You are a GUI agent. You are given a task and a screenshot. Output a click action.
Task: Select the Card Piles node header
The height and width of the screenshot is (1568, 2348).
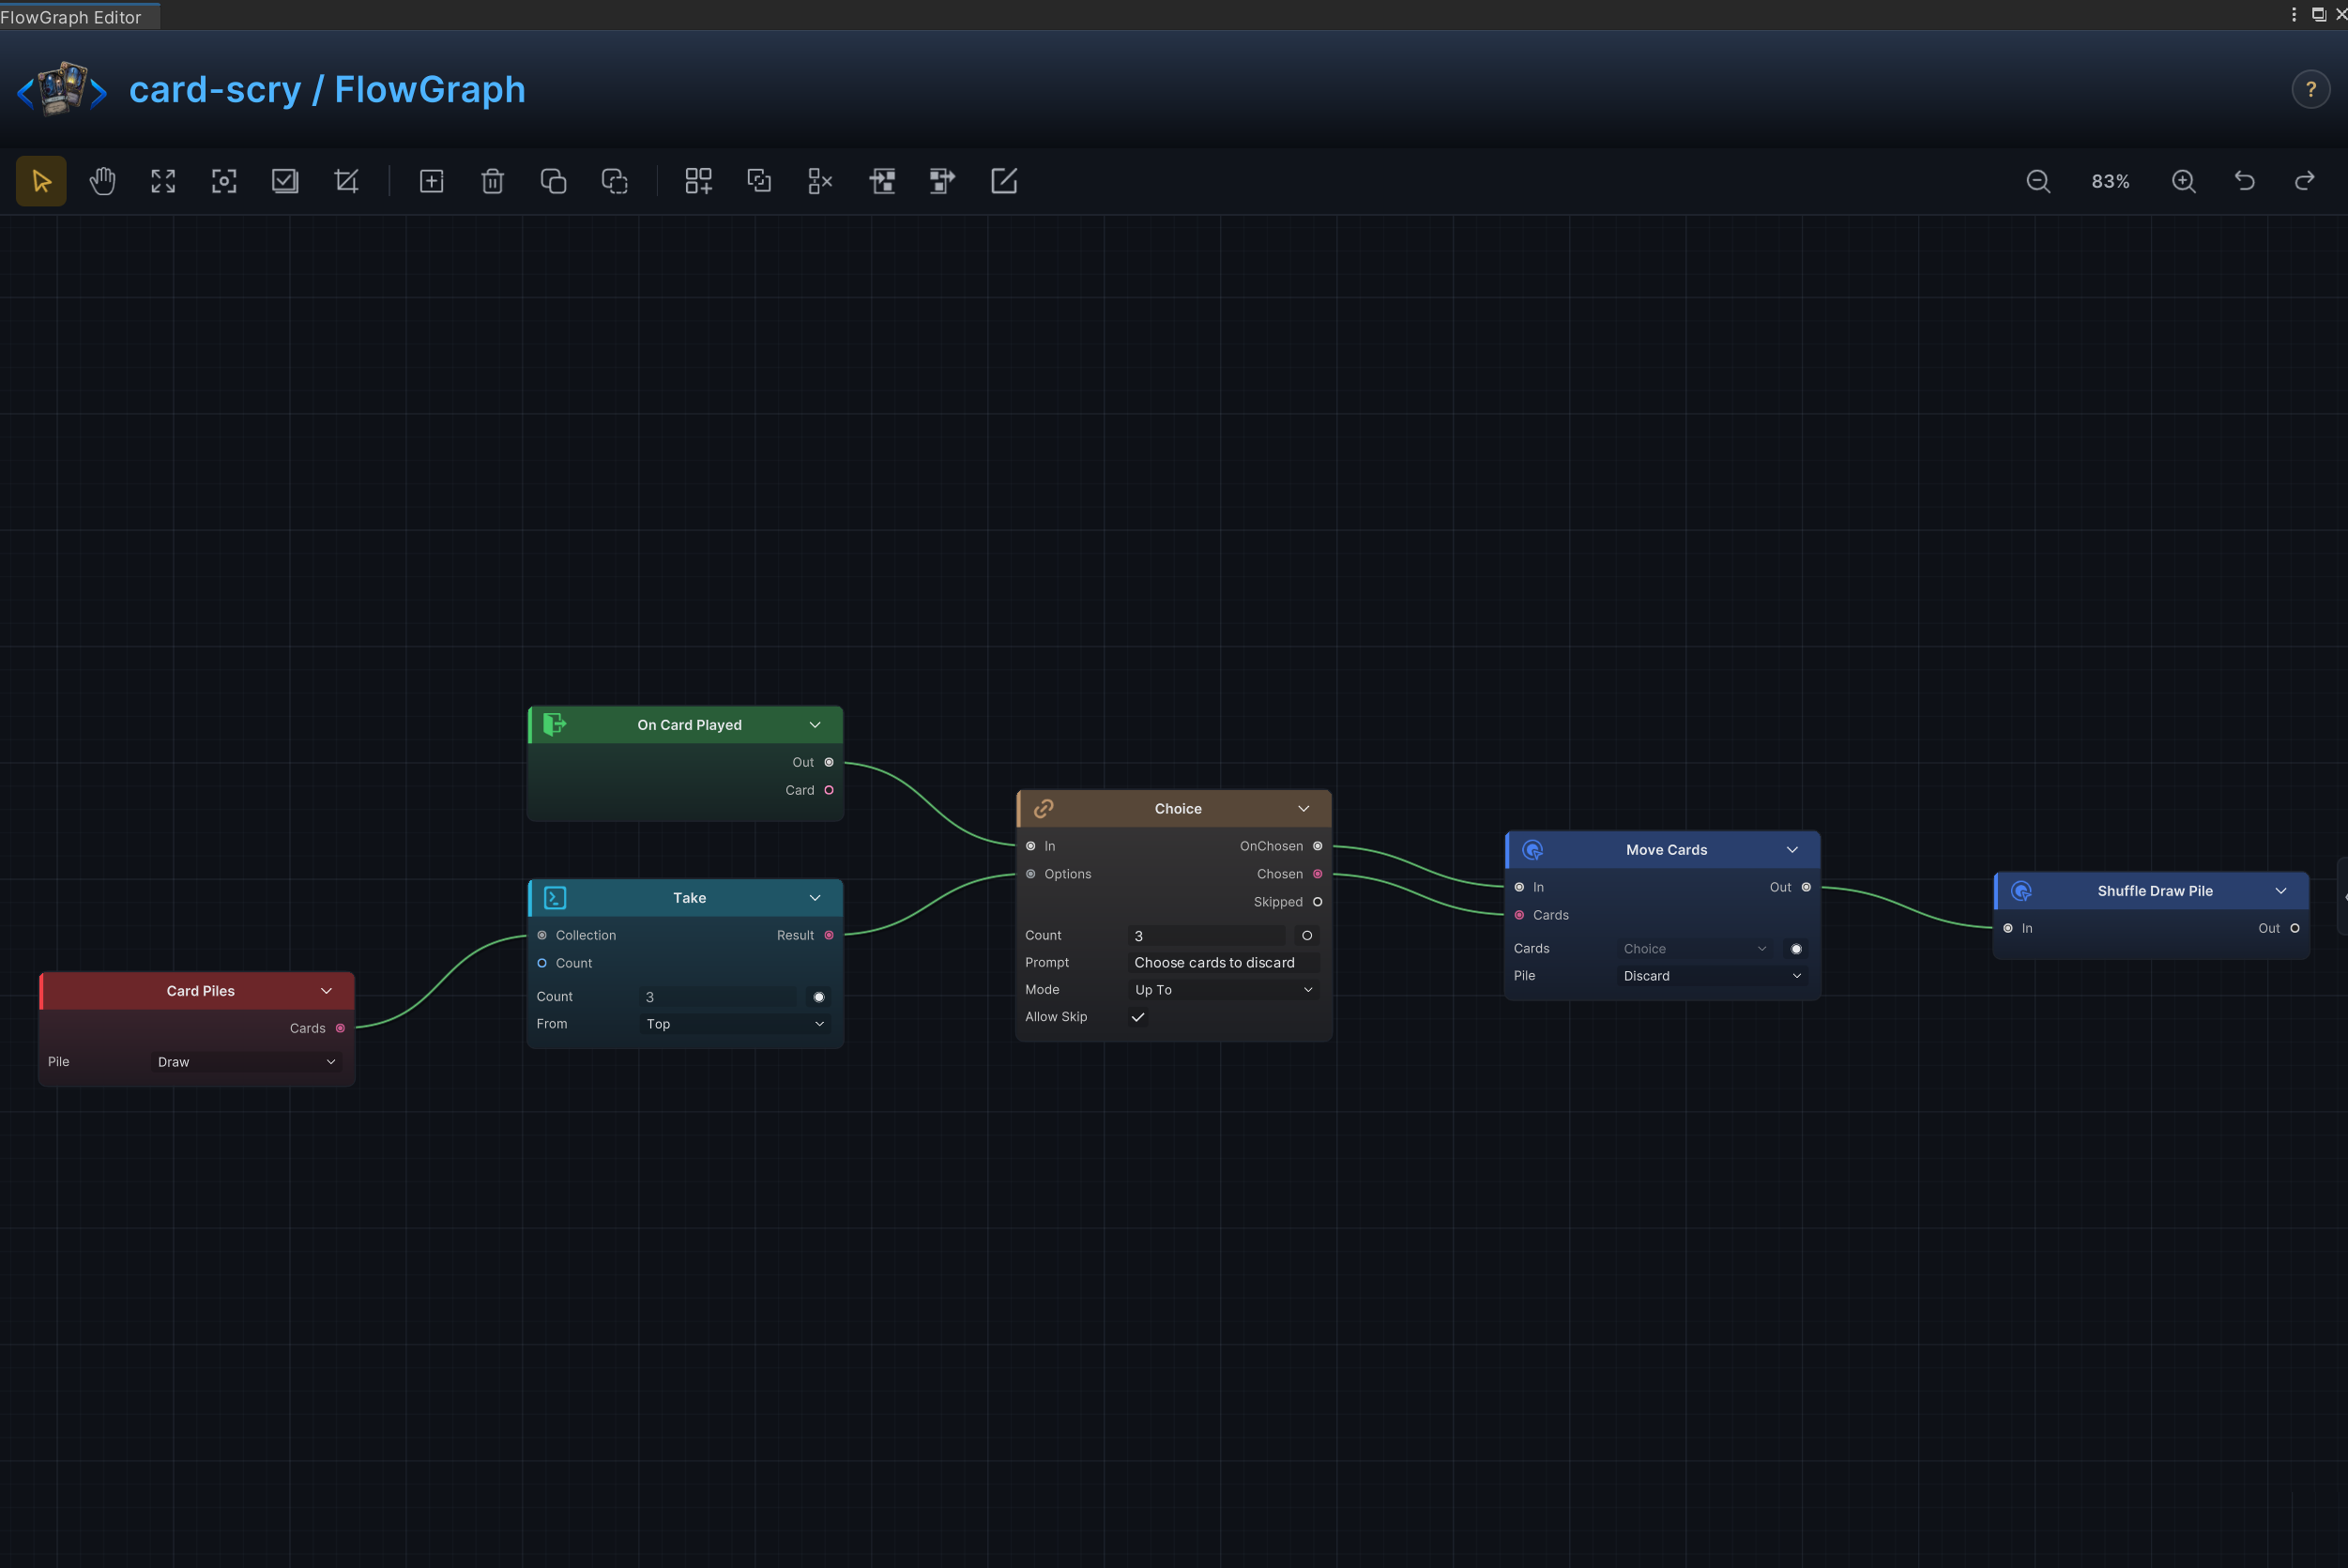pos(197,991)
